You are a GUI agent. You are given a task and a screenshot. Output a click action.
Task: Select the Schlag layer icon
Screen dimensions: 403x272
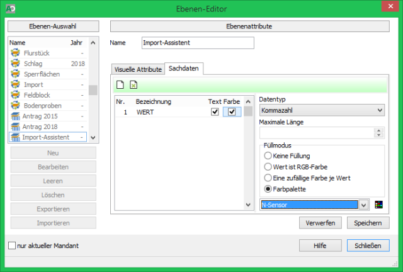pyautogui.click(x=16, y=64)
